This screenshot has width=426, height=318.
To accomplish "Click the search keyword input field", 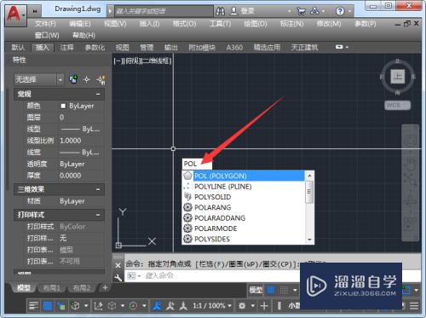I will pyautogui.click(x=164, y=11).
